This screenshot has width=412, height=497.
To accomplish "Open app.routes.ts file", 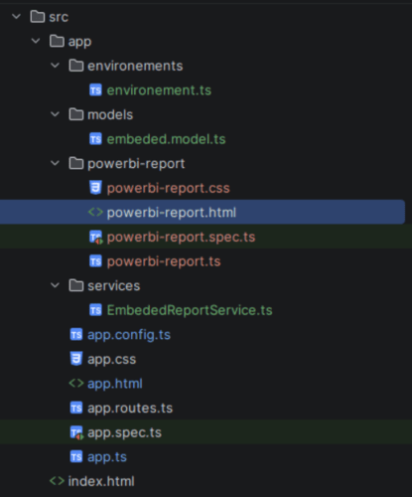I will pyautogui.click(x=130, y=409).
